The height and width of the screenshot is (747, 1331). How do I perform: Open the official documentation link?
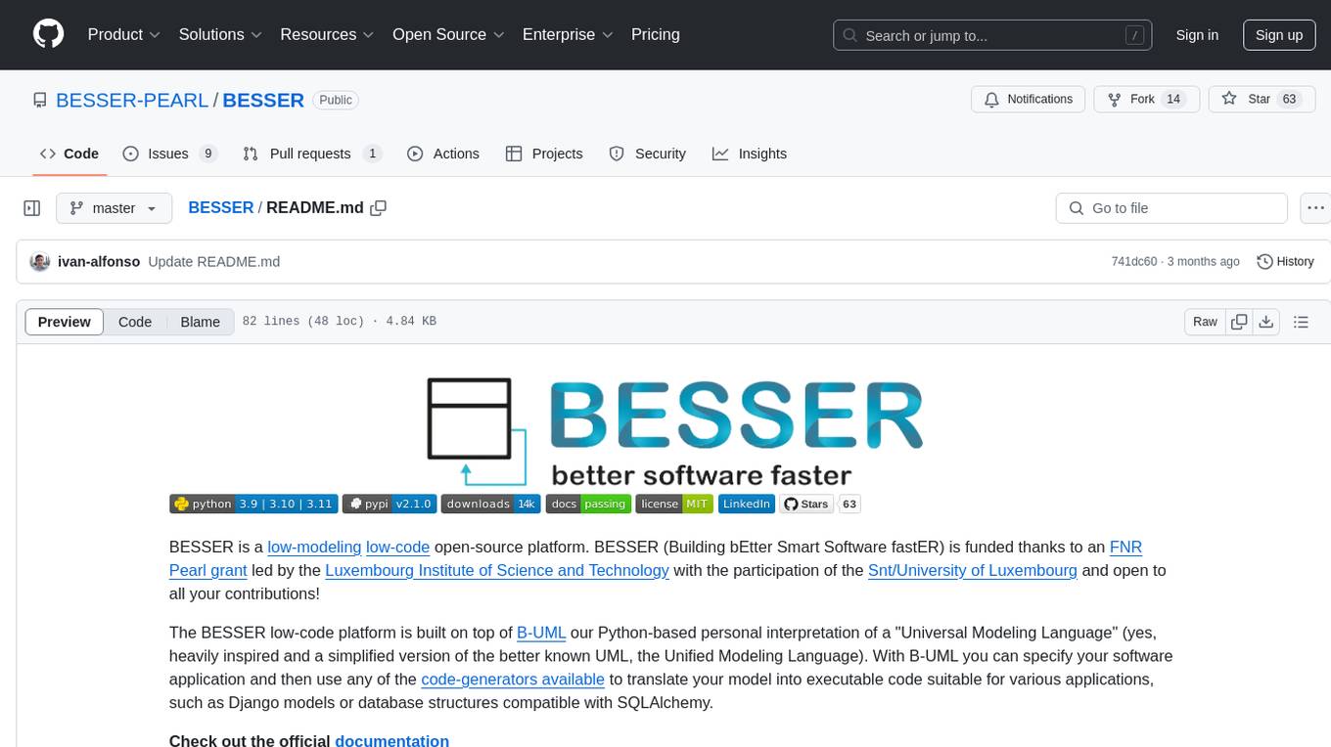click(x=391, y=740)
